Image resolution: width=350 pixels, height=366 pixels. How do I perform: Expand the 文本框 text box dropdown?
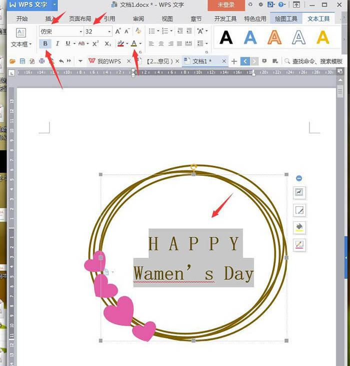tap(21, 44)
